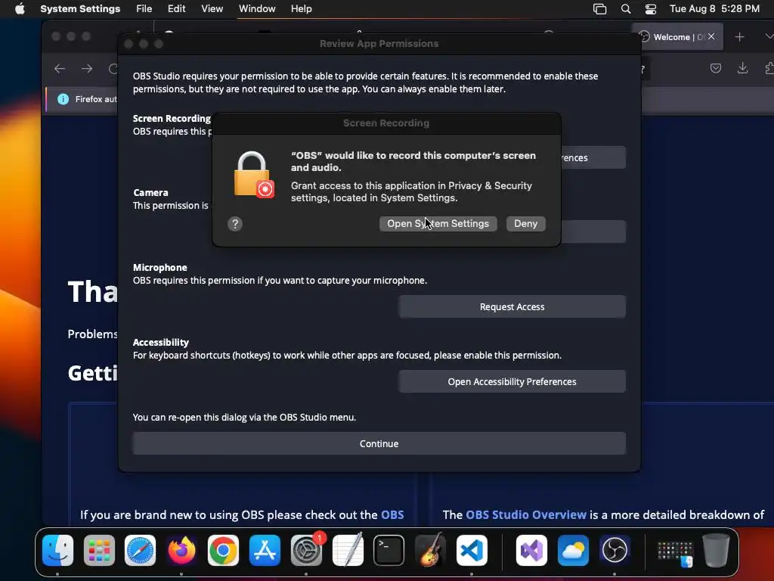Deny screen recording permission
774x581 pixels.
[x=526, y=224]
